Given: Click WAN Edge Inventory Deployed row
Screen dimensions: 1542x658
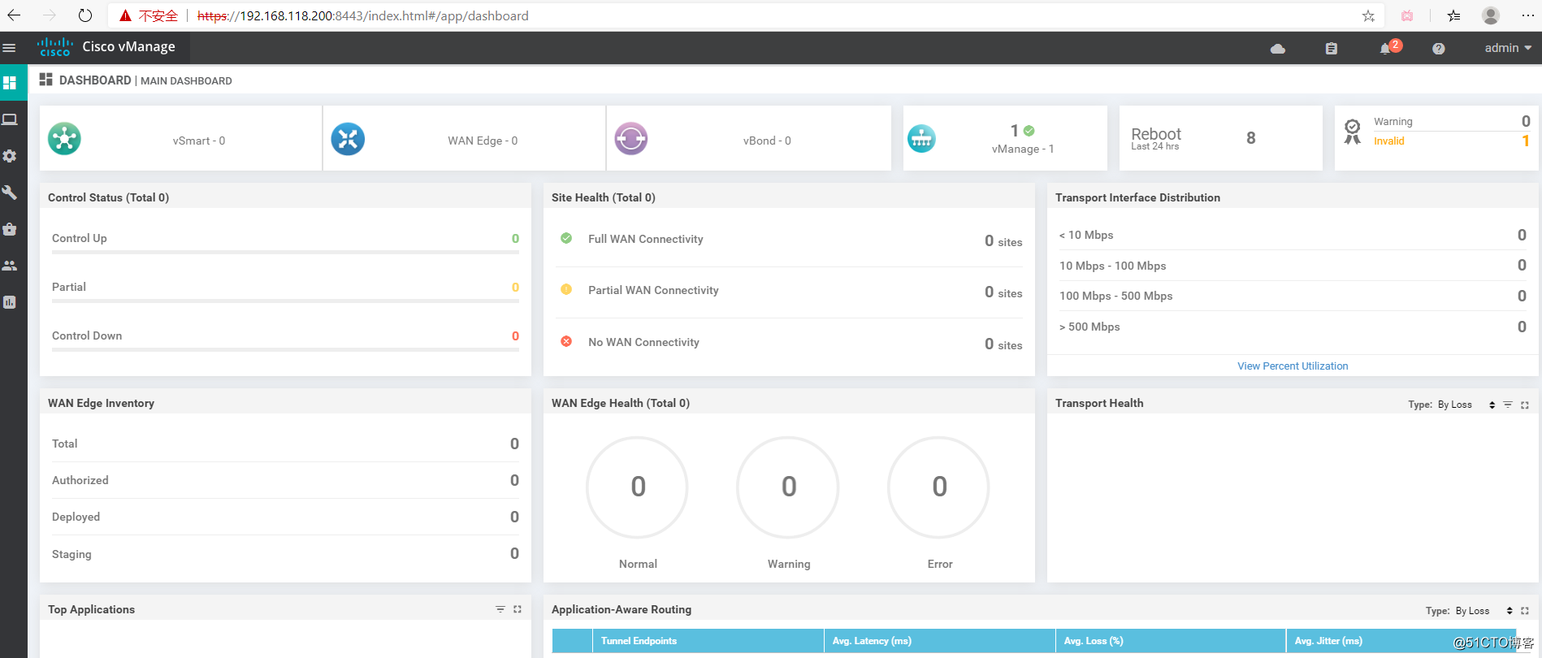Looking at the screenshot, I should click(x=285, y=517).
